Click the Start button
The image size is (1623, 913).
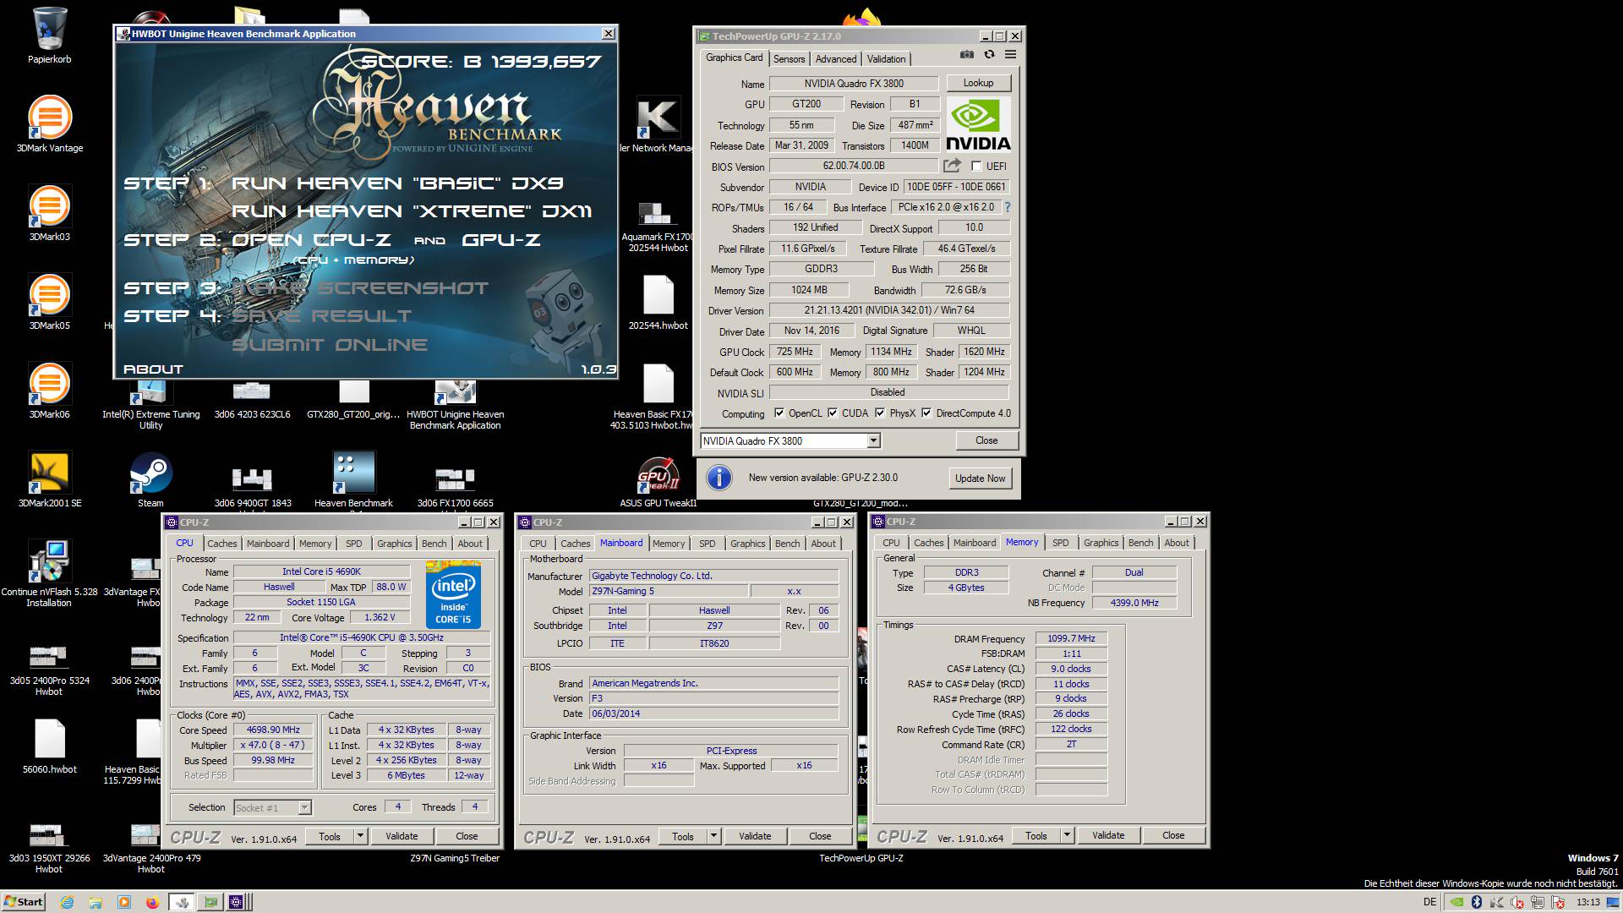[x=24, y=902]
